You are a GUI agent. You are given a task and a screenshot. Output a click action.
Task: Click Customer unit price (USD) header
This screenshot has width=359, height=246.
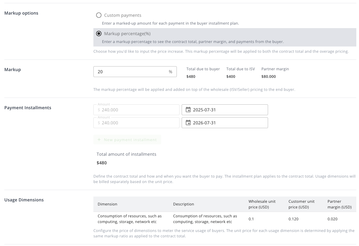tap(301, 204)
